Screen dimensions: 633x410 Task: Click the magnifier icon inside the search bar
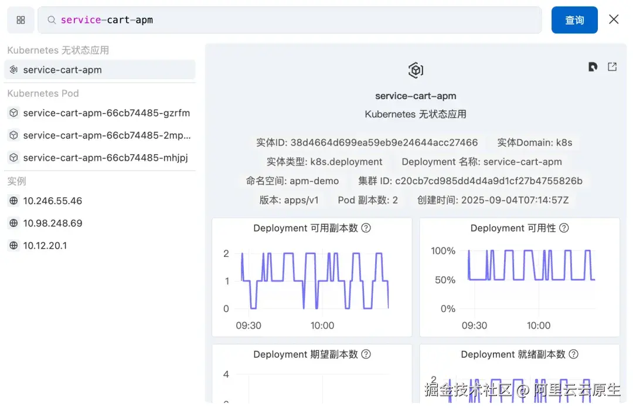(51, 19)
